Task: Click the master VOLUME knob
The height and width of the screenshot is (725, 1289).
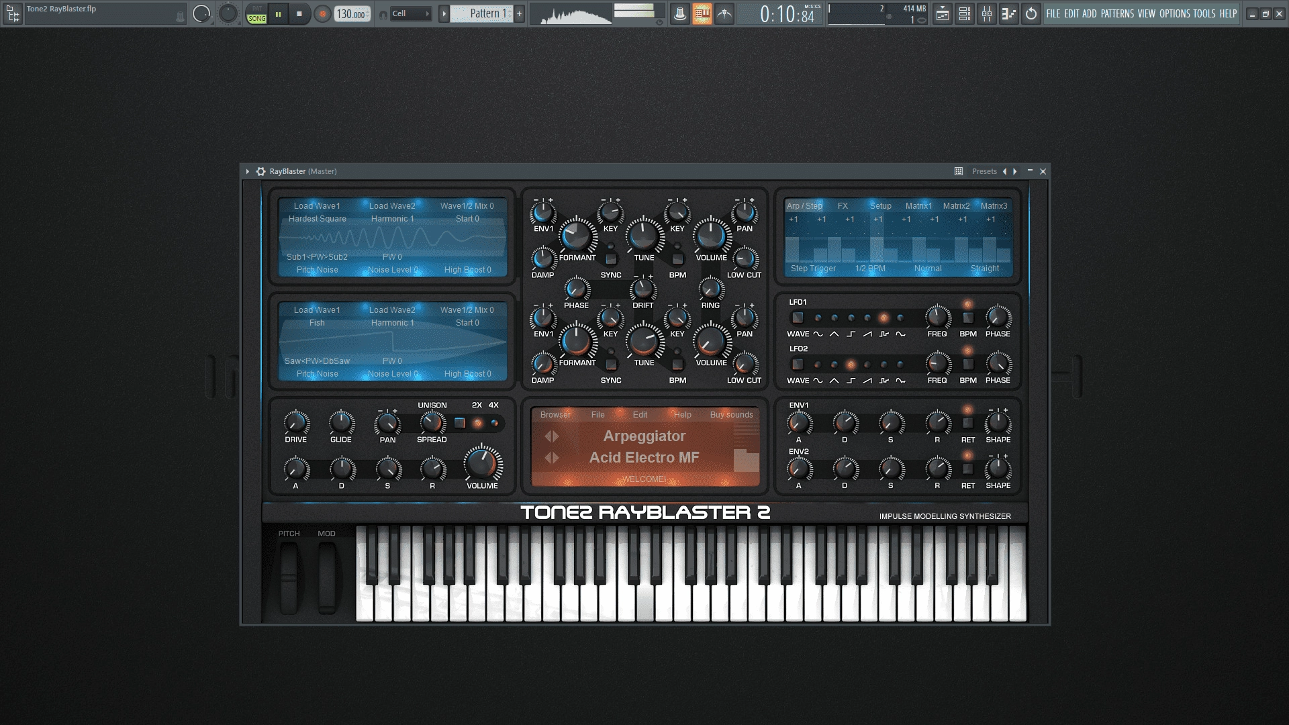Action: (482, 464)
